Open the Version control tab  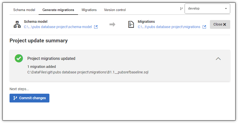coord(115,10)
